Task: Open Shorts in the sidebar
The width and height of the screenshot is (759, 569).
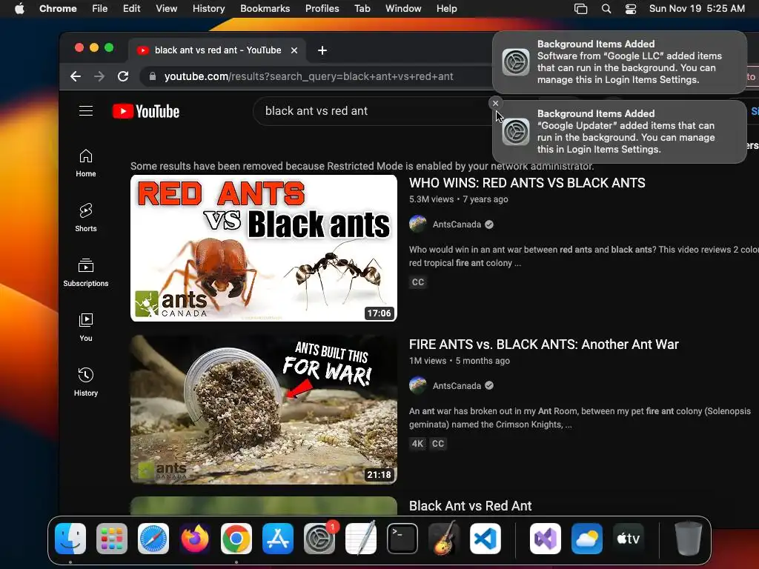Action: coord(86,218)
